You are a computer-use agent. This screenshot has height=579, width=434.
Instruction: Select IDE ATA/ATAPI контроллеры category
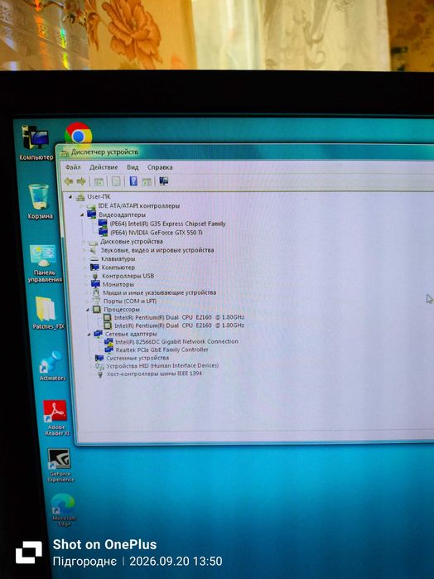(139, 205)
